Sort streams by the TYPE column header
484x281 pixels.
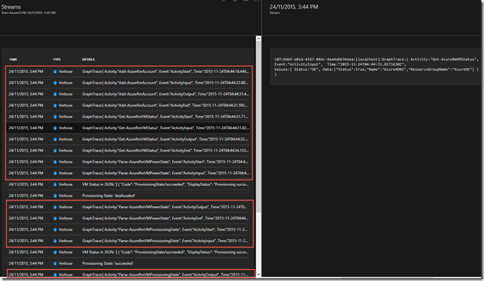(x=57, y=59)
